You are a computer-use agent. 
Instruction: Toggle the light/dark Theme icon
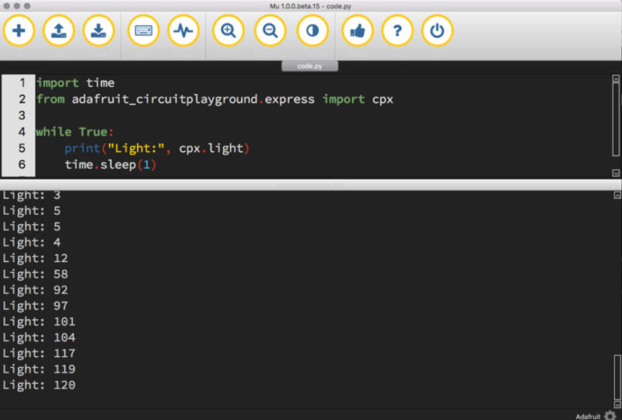point(313,32)
